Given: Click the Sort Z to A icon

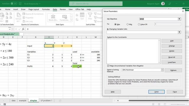Looking at the screenshot, I should [77, 19].
